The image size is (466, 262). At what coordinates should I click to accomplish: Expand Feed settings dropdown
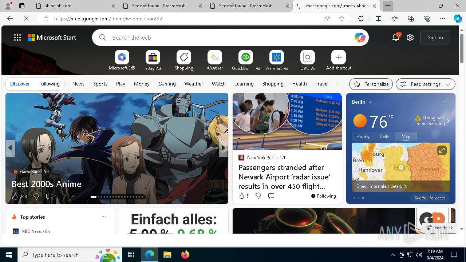point(425,84)
